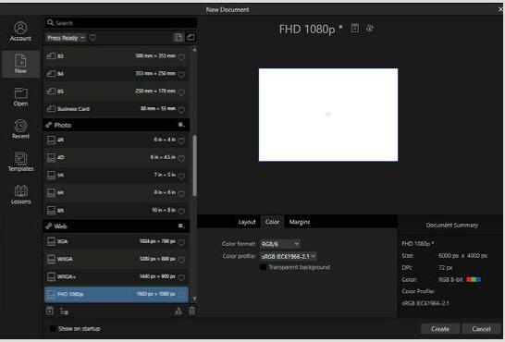Viewport: 505px width, 342px height.
Task: Delete preset with the trash icon
Action: (x=192, y=311)
